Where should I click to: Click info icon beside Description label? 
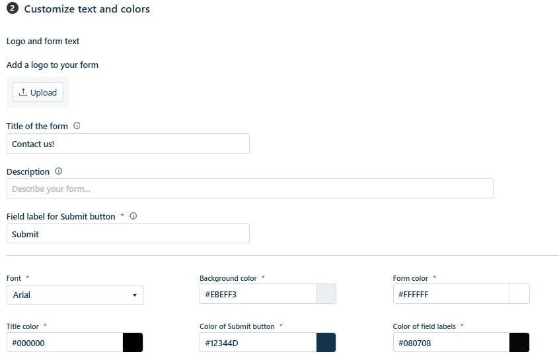pyautogui.click(x=58, y=171)
